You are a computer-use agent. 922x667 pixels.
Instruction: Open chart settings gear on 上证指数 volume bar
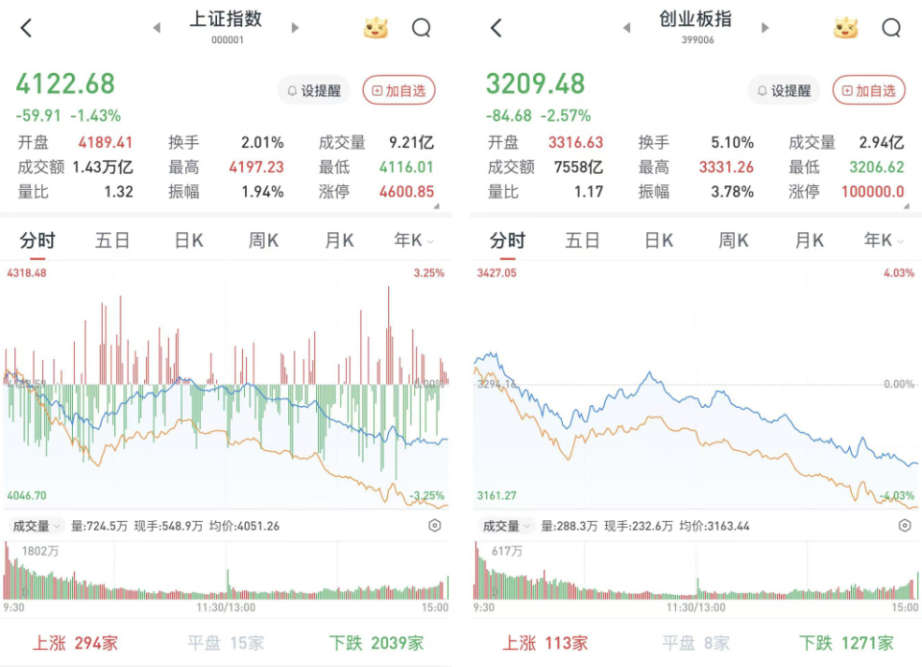point(435,526)
